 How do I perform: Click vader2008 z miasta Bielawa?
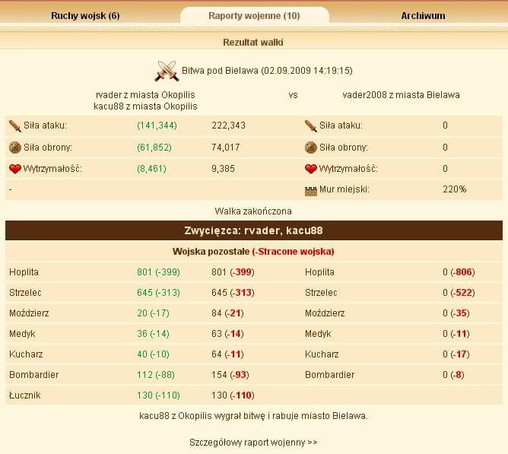coord(401,95)
